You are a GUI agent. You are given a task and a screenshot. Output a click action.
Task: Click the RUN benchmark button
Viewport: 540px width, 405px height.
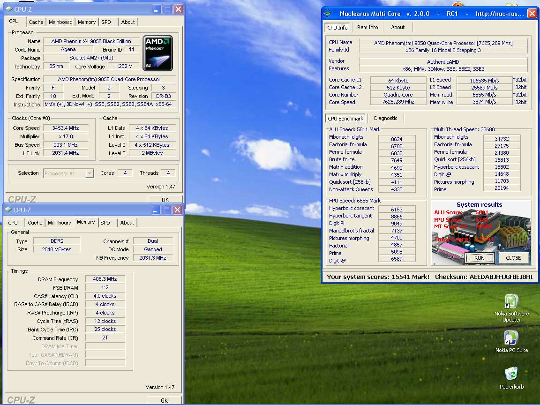point(479,258)
